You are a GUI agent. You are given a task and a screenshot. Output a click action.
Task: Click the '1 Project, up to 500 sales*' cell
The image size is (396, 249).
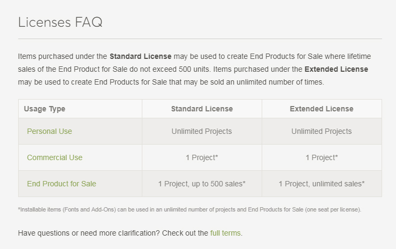coord(202,184)
